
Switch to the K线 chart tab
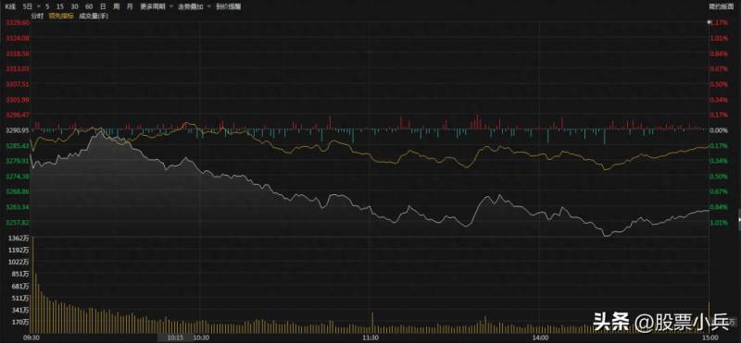pyautogui.click(x=10, y=7)
